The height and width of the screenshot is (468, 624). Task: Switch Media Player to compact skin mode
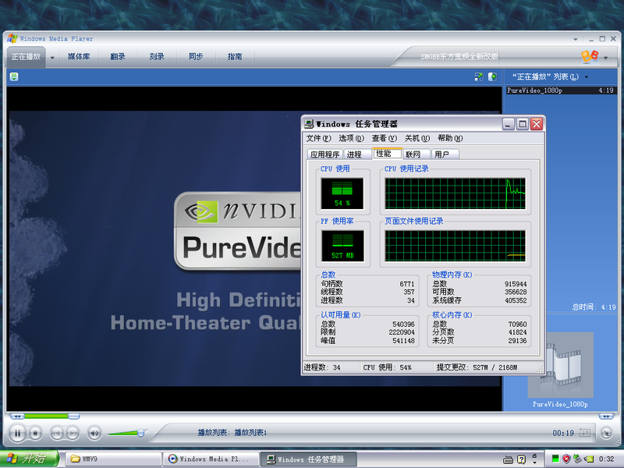pos(606,433)
